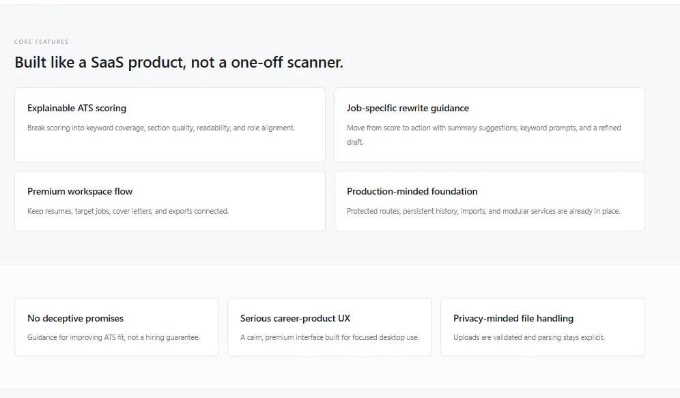Click the Explainable ATS scoring card title
The width and height of the screenshot is (680, 398).
click(76, 108)
